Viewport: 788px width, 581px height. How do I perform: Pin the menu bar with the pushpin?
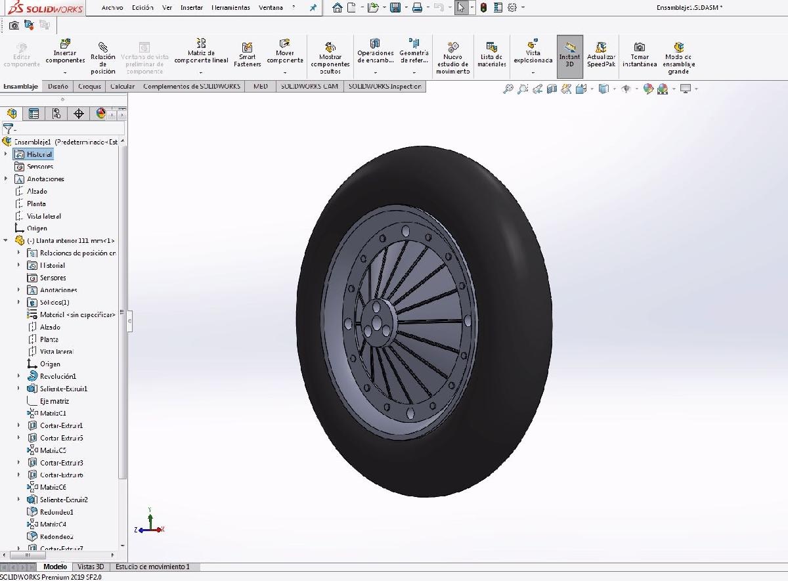click(x=313, y=8)
